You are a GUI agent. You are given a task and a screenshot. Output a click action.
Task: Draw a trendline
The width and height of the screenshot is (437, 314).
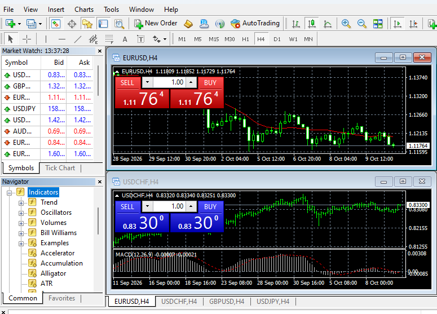78,39
